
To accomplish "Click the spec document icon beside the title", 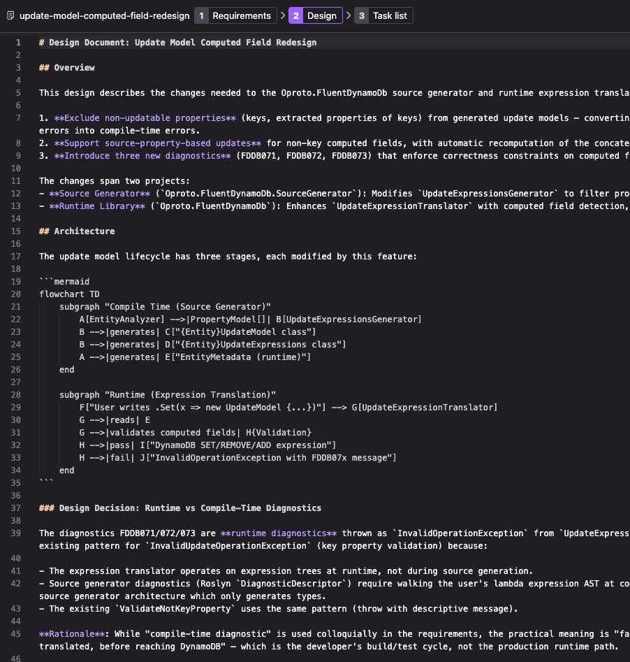I will (x=10, y=15).
